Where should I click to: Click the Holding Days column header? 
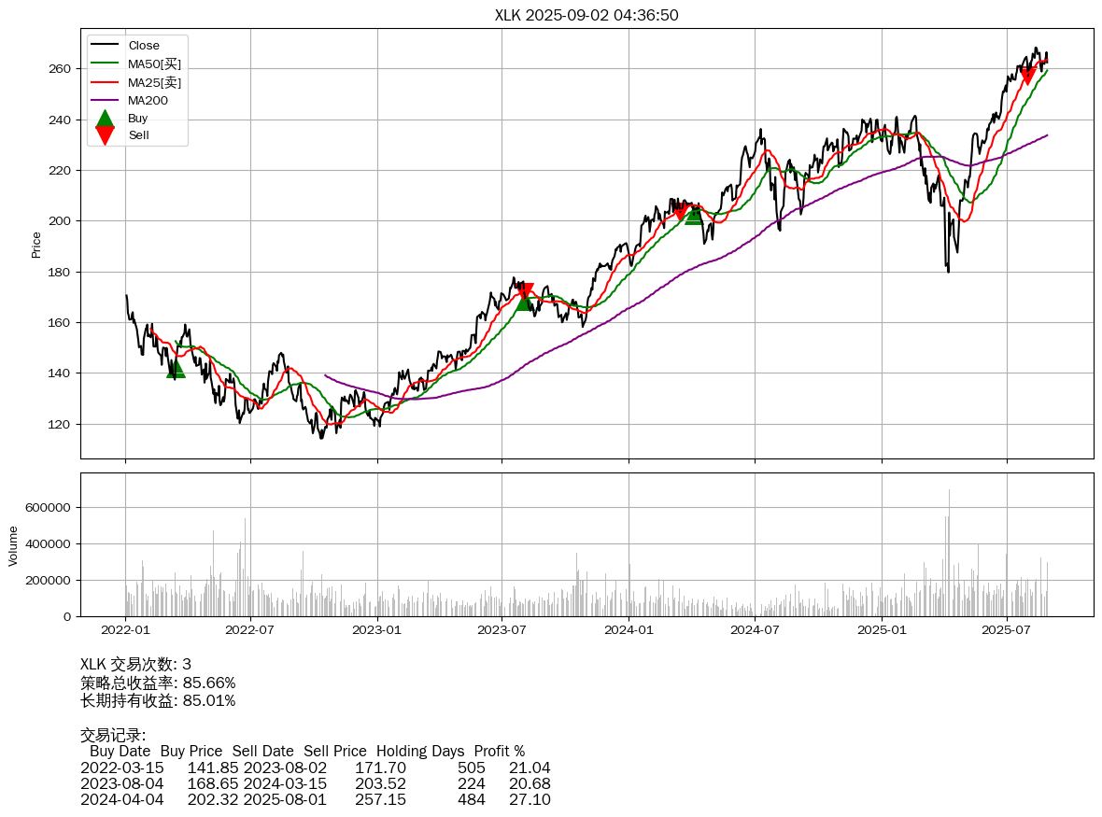[x=420, y=751]
